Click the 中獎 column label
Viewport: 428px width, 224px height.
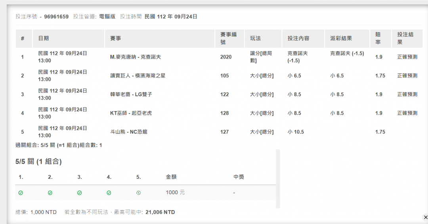(239, 177)
